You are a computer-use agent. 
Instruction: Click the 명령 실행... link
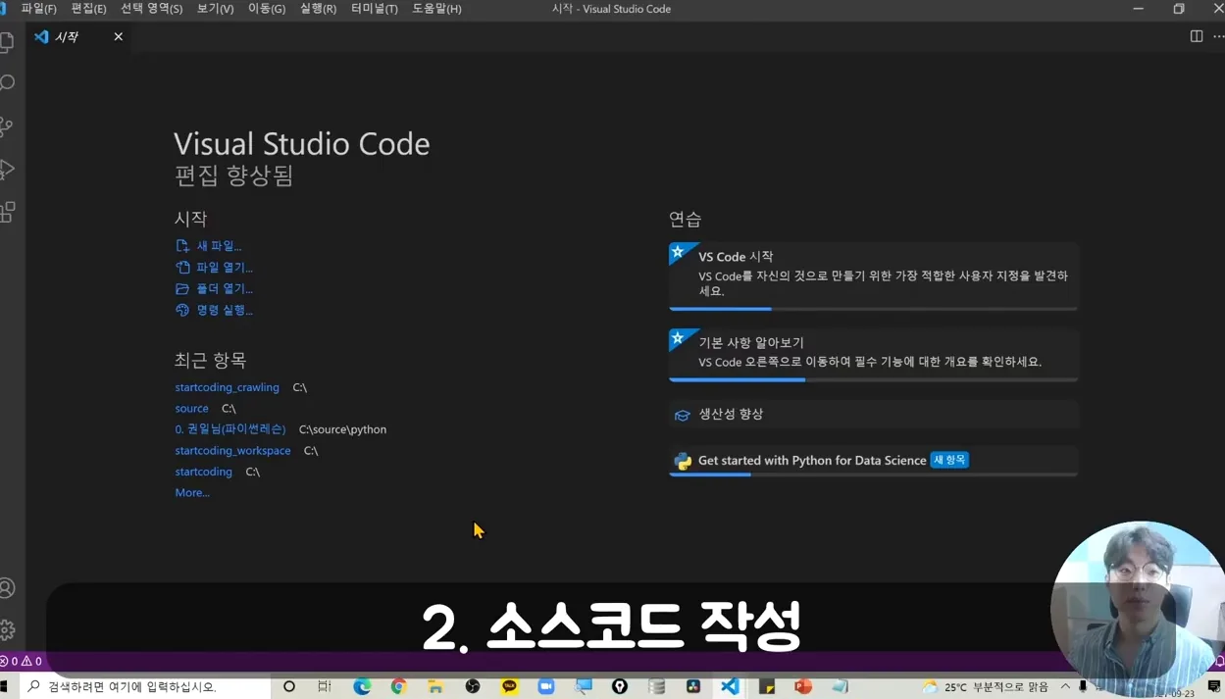225,311
